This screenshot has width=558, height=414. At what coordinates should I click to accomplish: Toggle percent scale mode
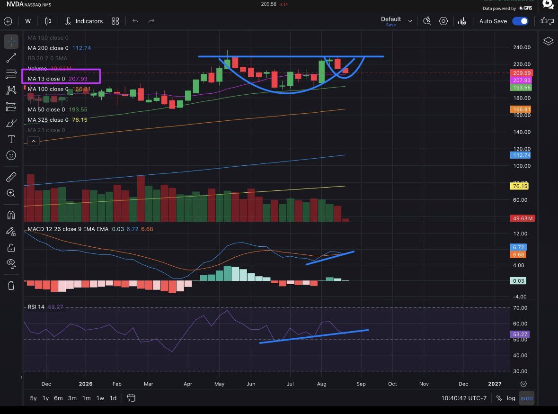pos(499,398)
